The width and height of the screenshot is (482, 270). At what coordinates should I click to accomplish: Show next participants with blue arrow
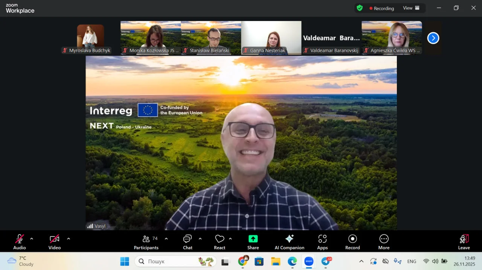433,38
